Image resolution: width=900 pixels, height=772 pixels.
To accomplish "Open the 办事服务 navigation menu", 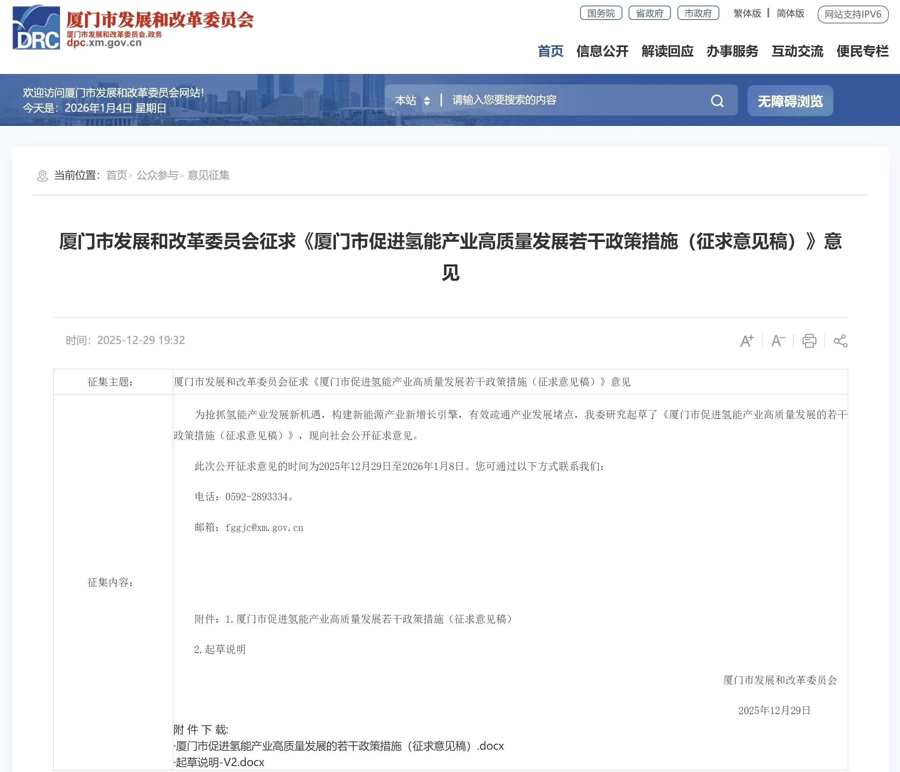I will pos(732,51).
